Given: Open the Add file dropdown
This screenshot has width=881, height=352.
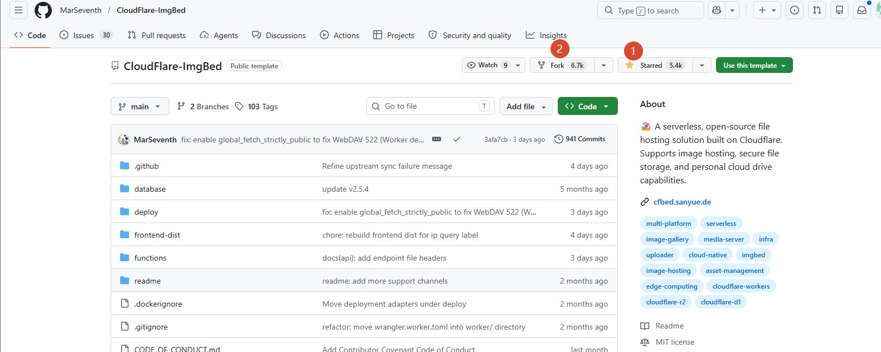Looking at the screenshot, I should tap(526, 106).
